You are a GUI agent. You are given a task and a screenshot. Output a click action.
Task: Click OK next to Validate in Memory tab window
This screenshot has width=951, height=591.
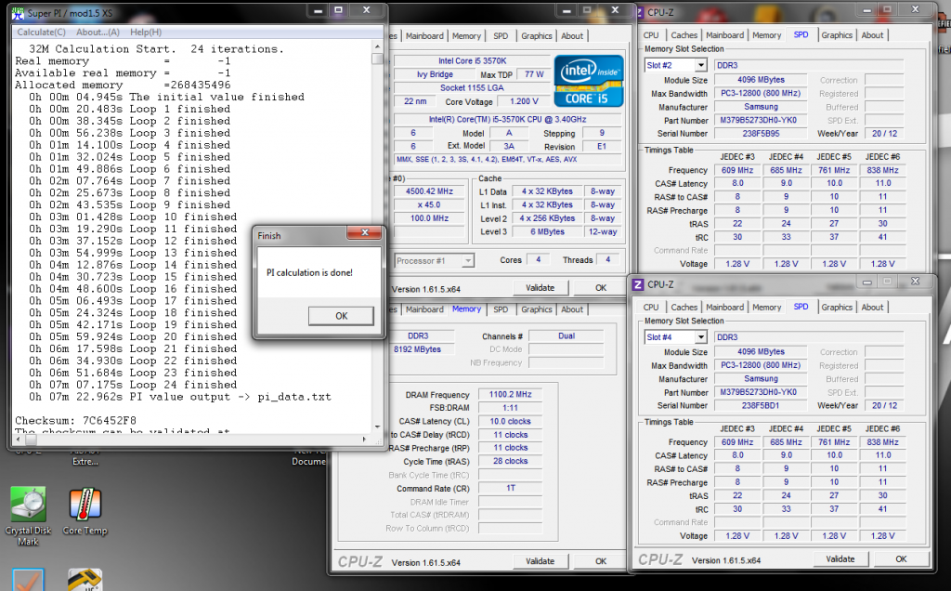[x=601, y=561]
